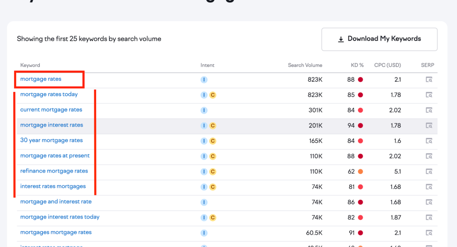Open the mortgage rates keyword link
The height and width of the screenshot is (247, 457).
(41, 79)
